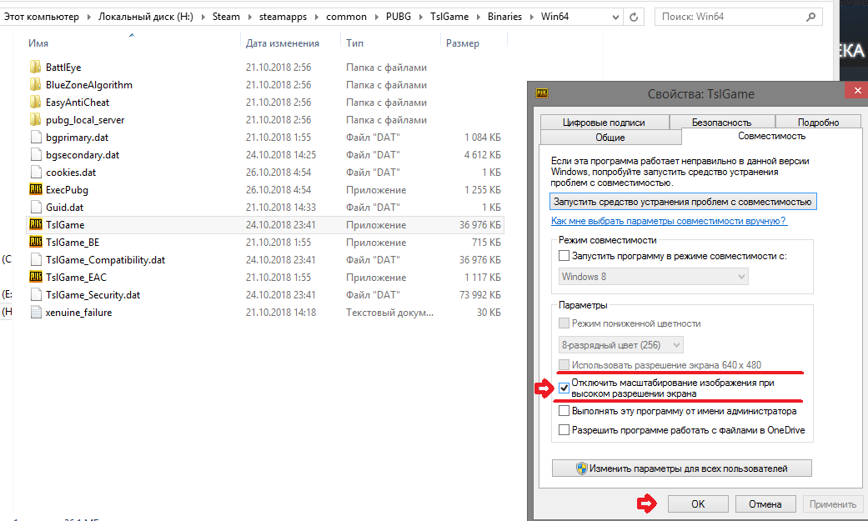868x521 pixels.
Task: Click the ExecPubg application icon
Action: click(35, 190)
